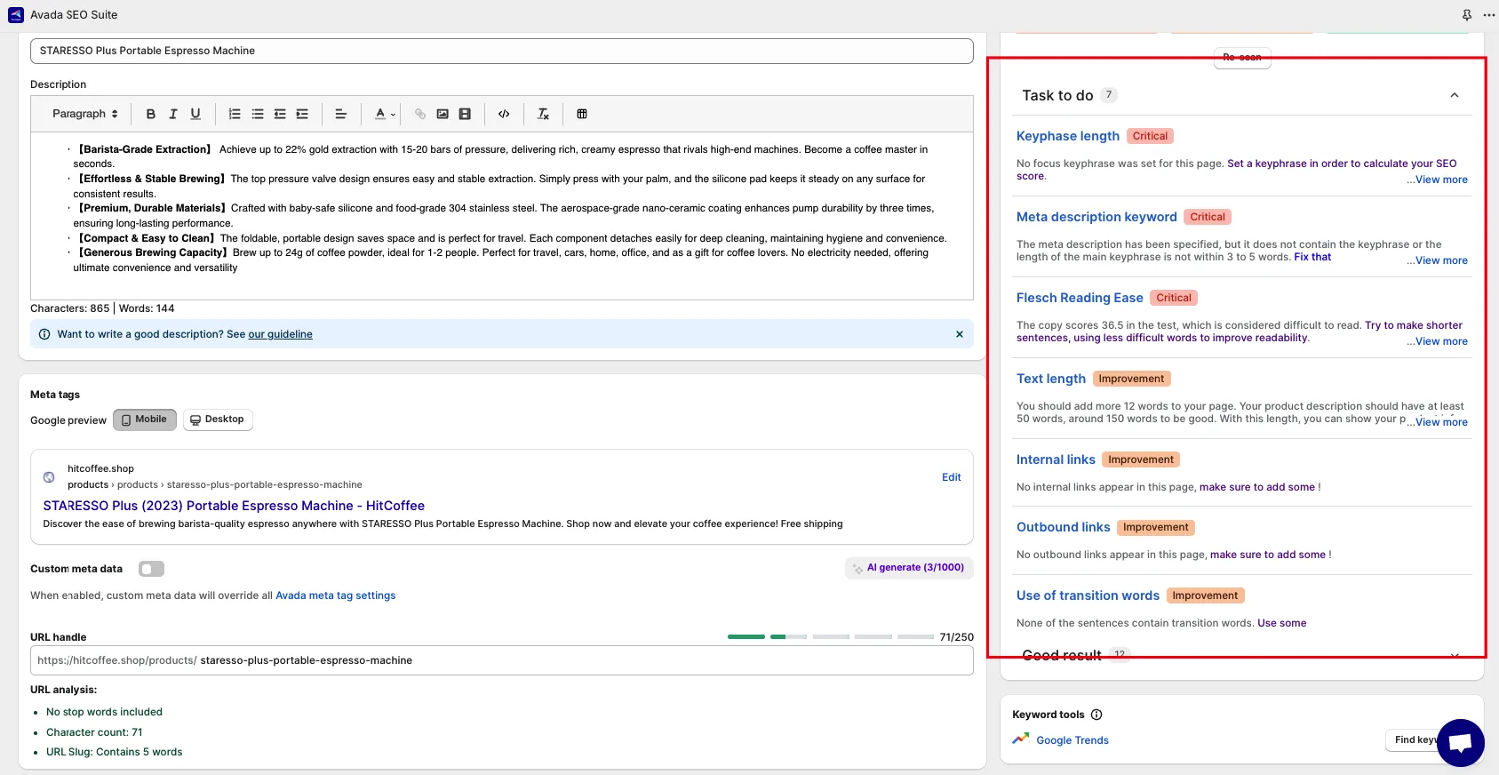1499x775 pixels.
Task: Open the Use of transition words task
Action: (1088, 595)
